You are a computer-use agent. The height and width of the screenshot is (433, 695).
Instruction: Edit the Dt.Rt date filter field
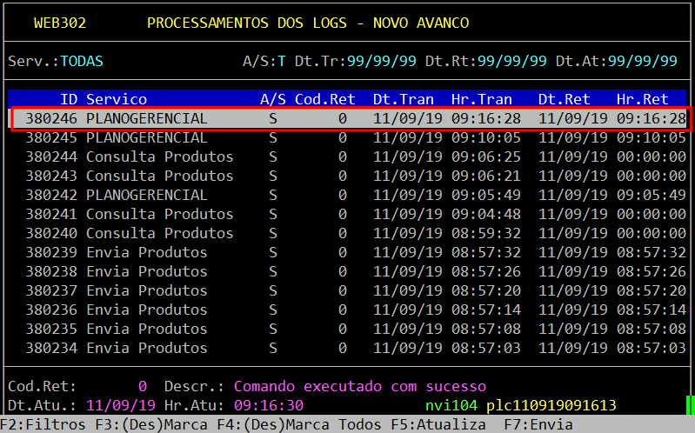point(511,62)
